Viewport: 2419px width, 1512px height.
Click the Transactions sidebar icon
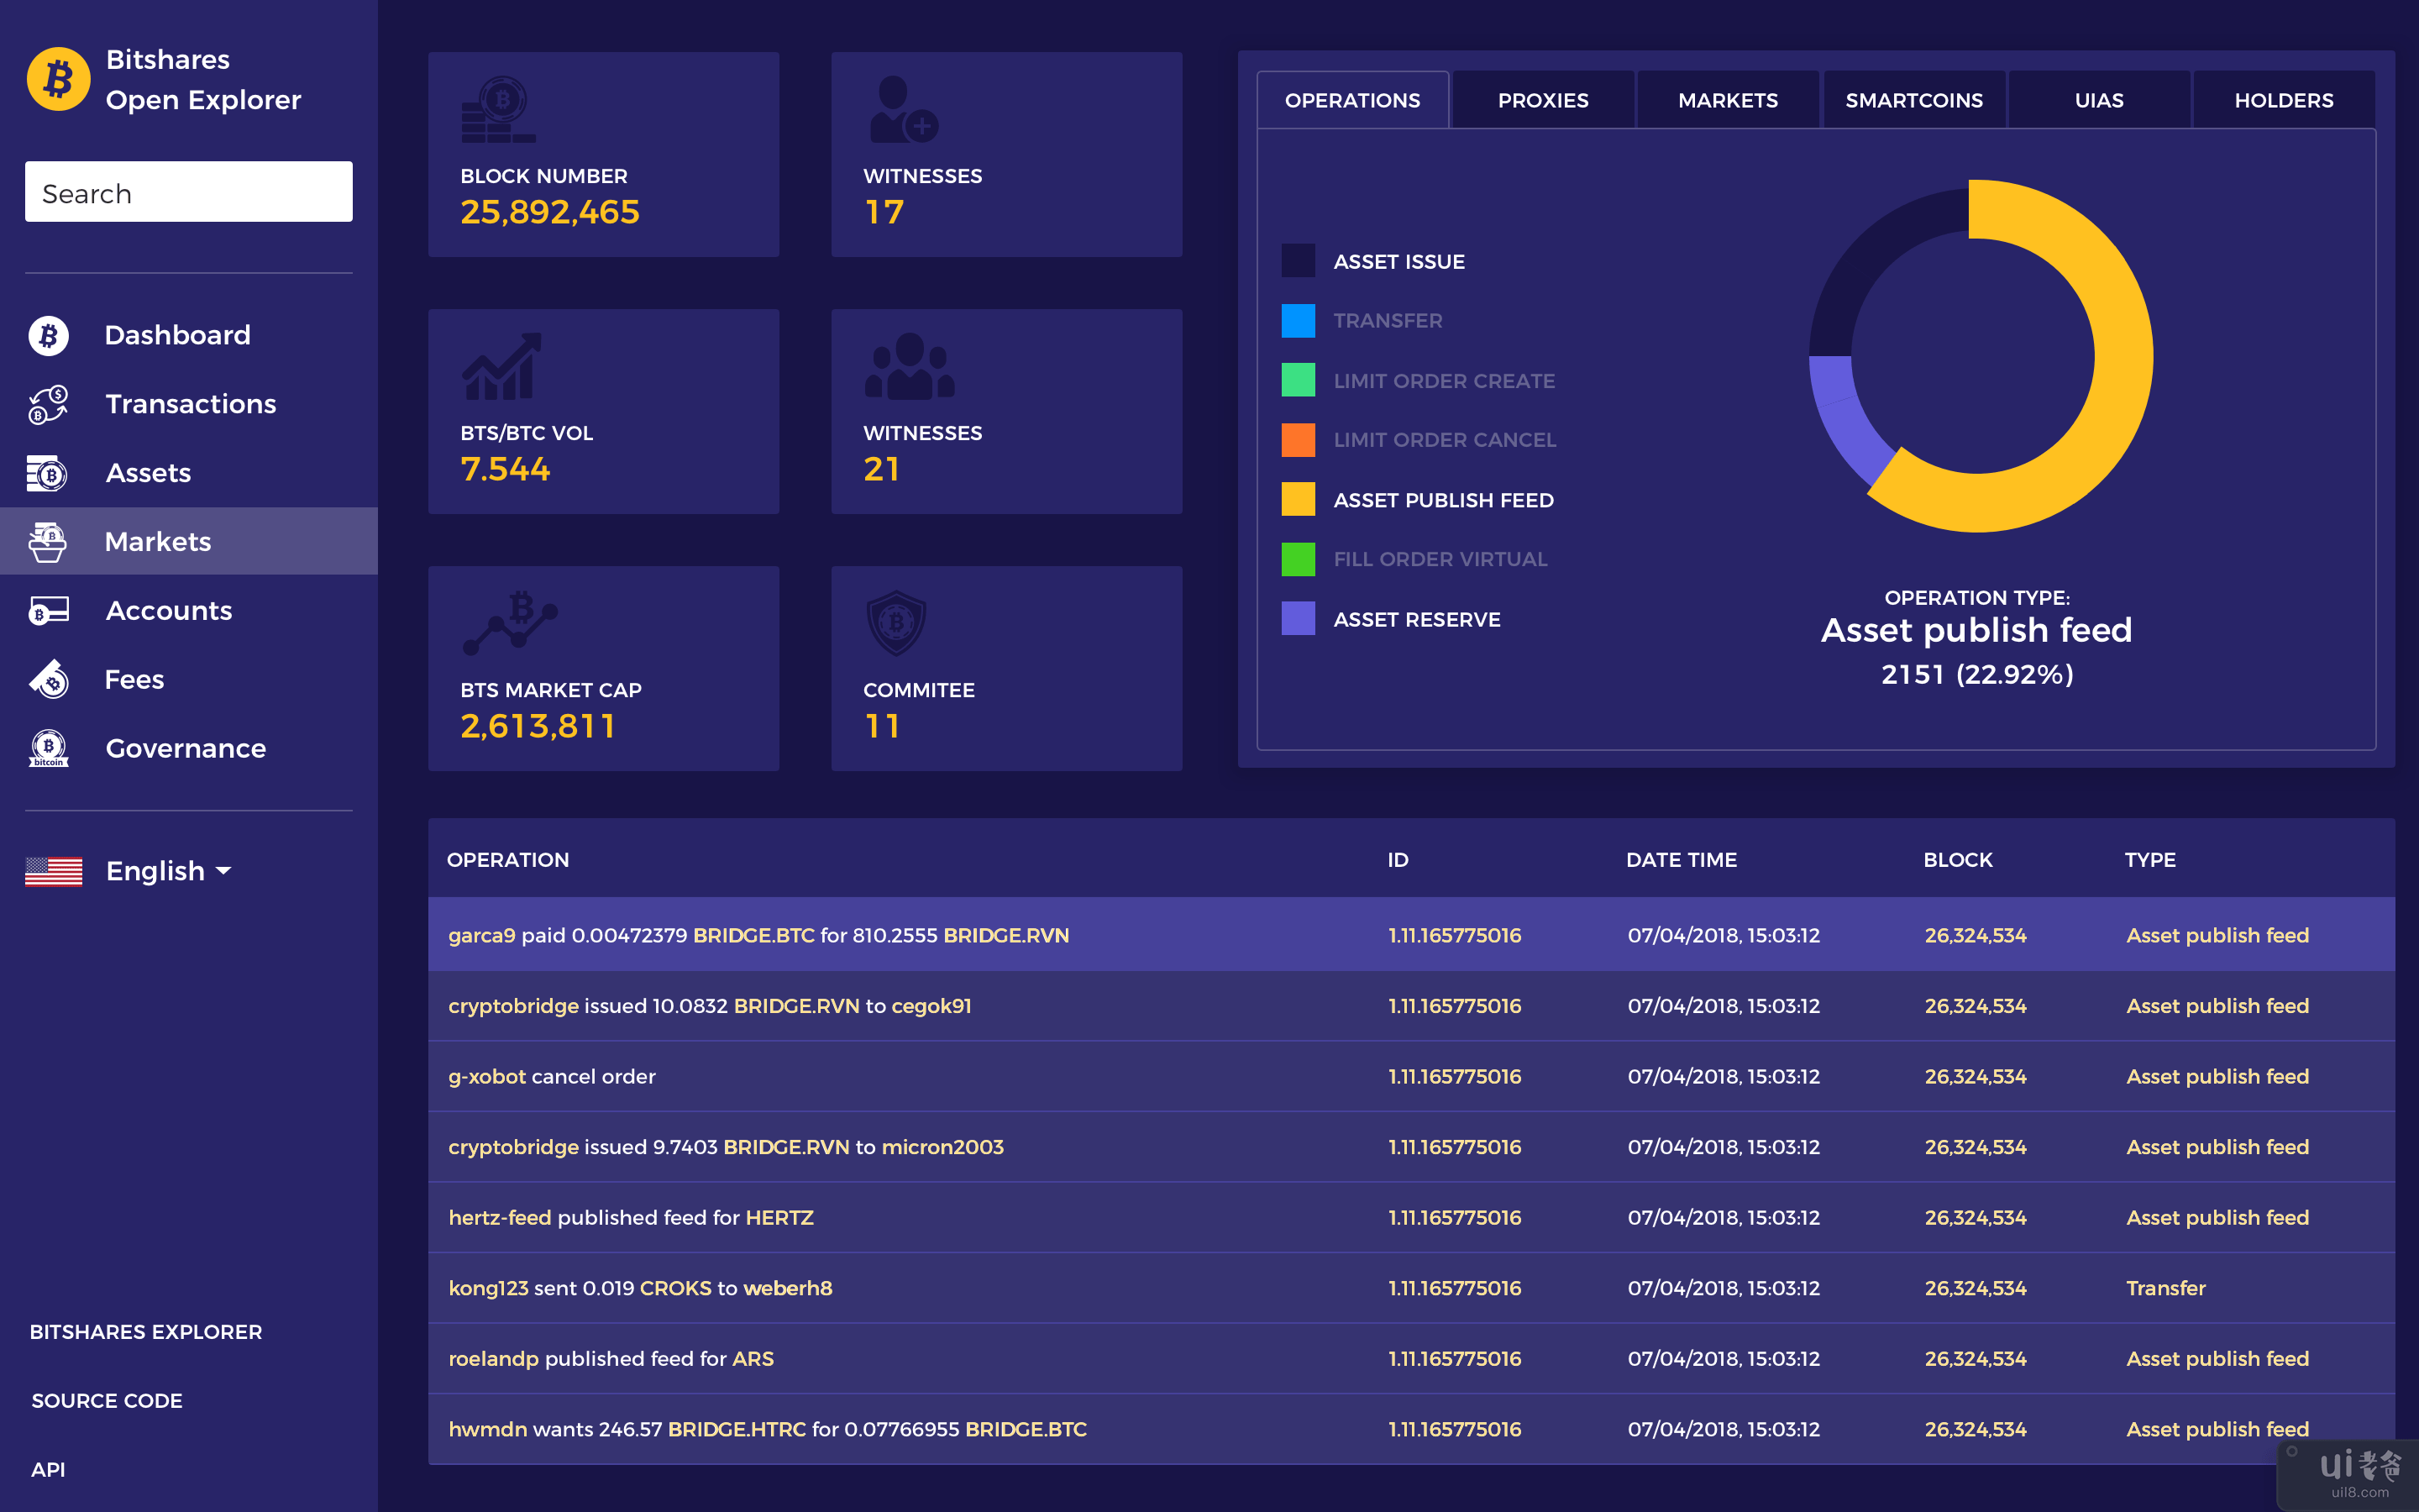click(x=48, y=404)
